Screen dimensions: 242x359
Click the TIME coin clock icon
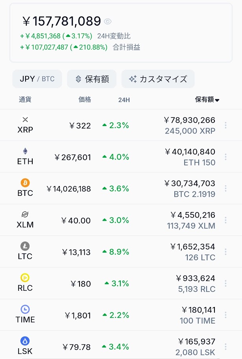pos(25,309)
